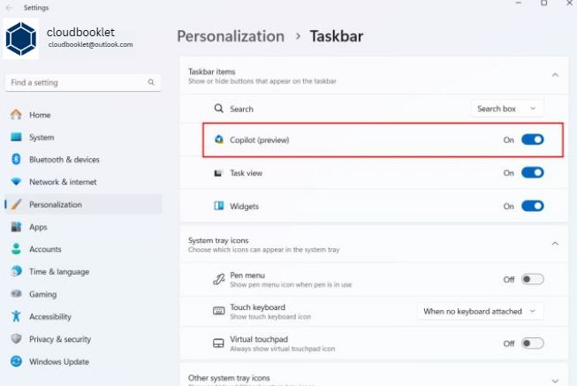Click the Touch keyboard icon
The width and height of the screenshot is (577, 386).
pos(218,311)
